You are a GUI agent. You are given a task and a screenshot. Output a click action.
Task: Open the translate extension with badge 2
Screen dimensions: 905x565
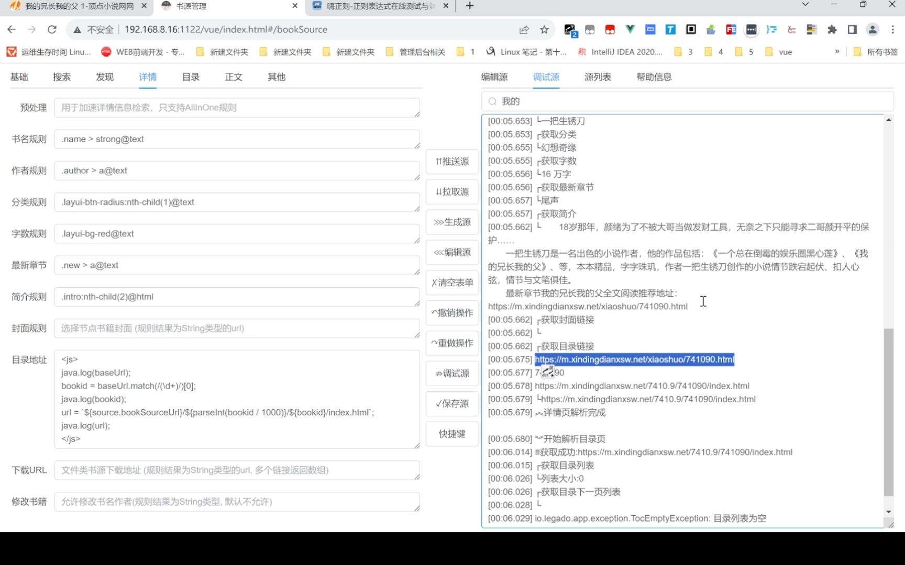point(570,30)
